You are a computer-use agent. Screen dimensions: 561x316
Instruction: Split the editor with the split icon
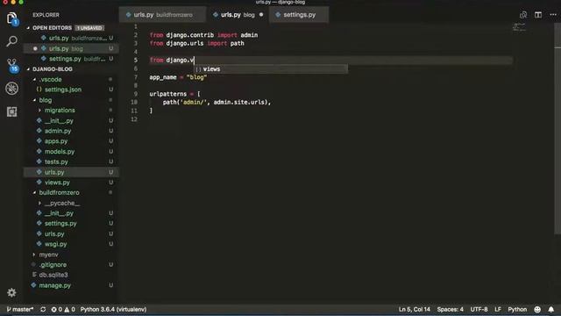(538, 15)
